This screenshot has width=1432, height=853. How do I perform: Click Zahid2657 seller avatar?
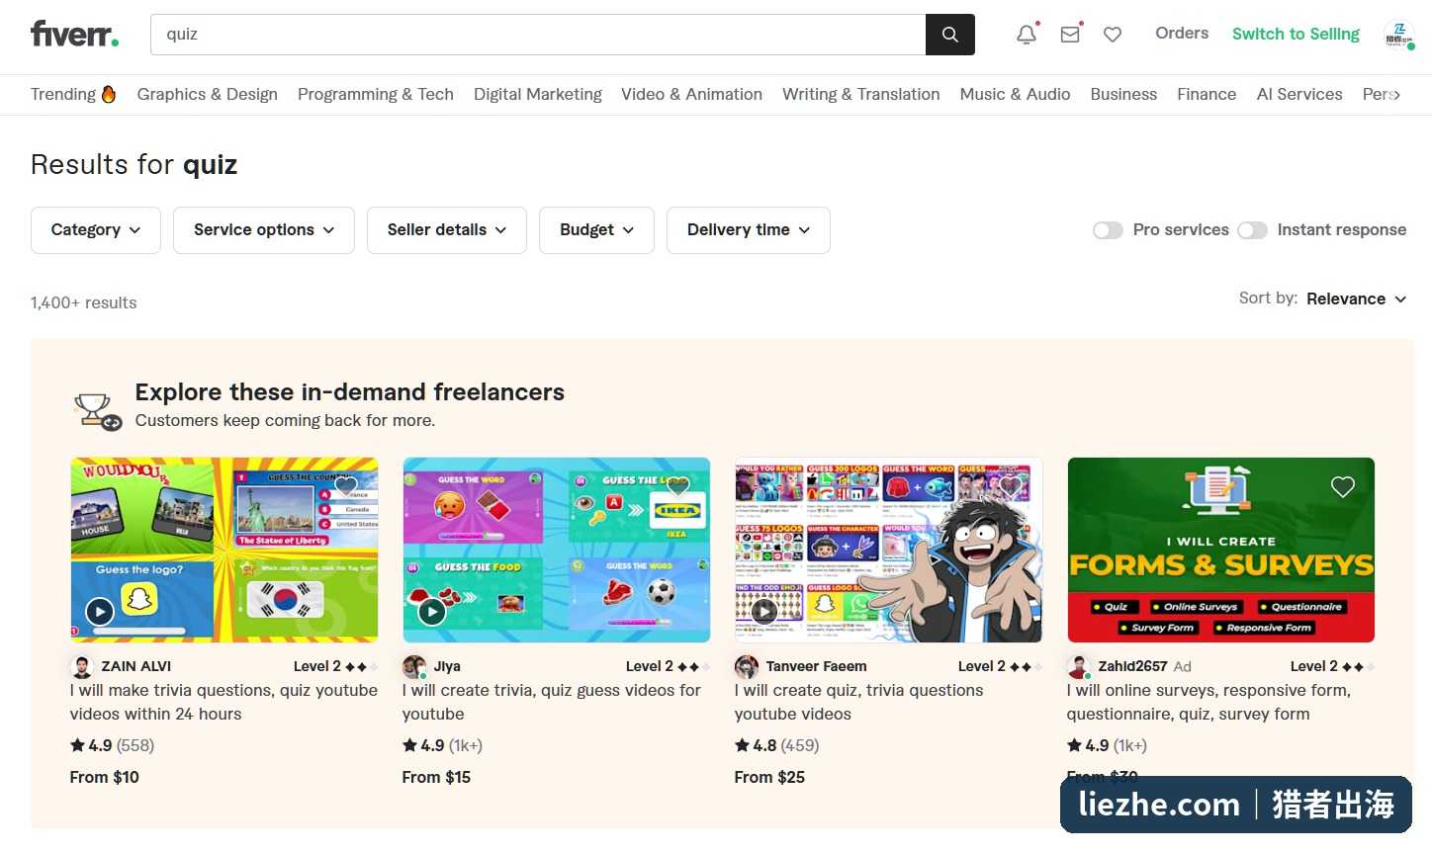[1079, 666]
